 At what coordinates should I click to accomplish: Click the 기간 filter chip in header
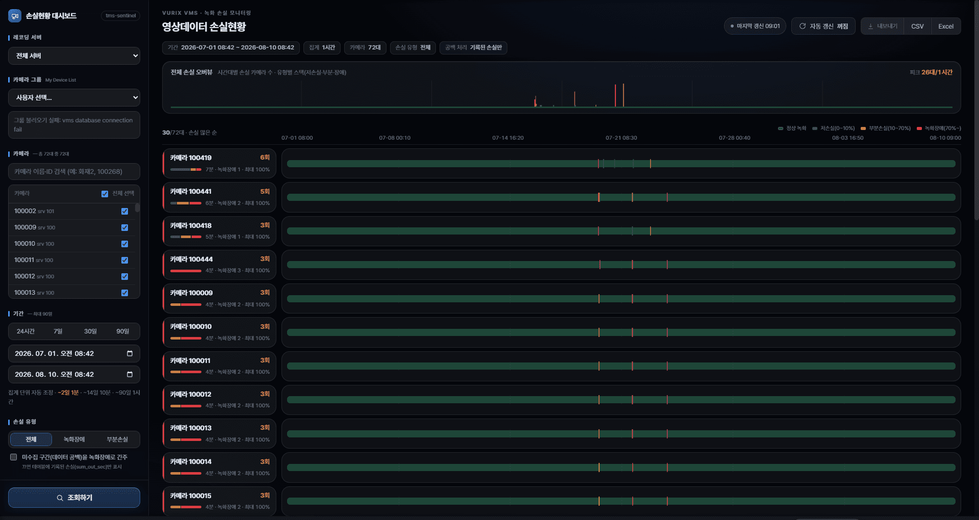(x=231, y=47)
